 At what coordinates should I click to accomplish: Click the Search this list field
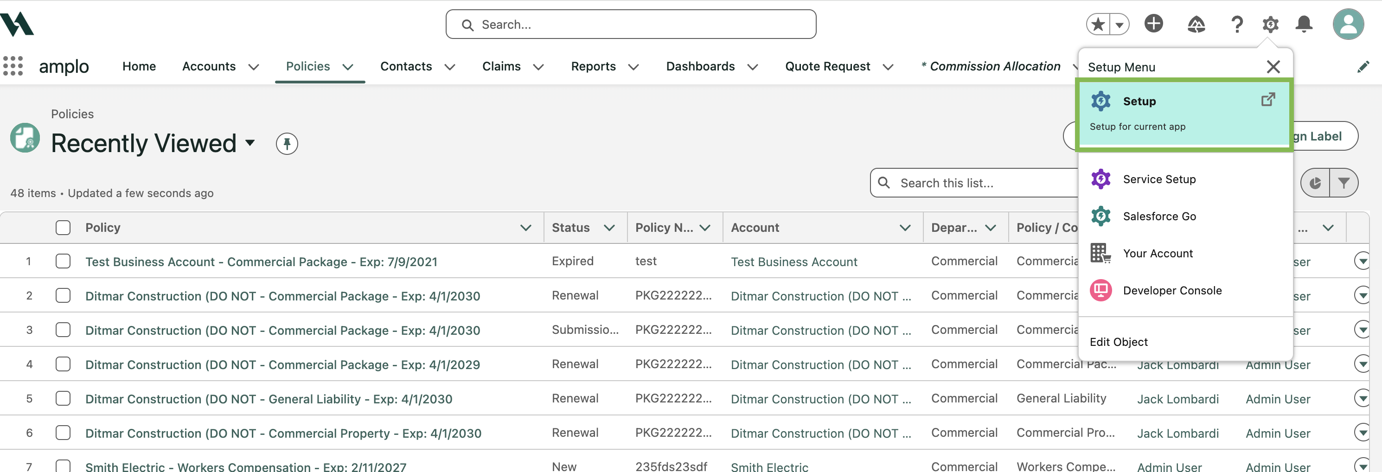(974, 183)
